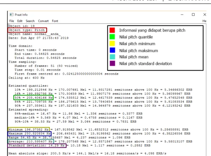Click the 'Time domain:' heading

pos(20,46)
